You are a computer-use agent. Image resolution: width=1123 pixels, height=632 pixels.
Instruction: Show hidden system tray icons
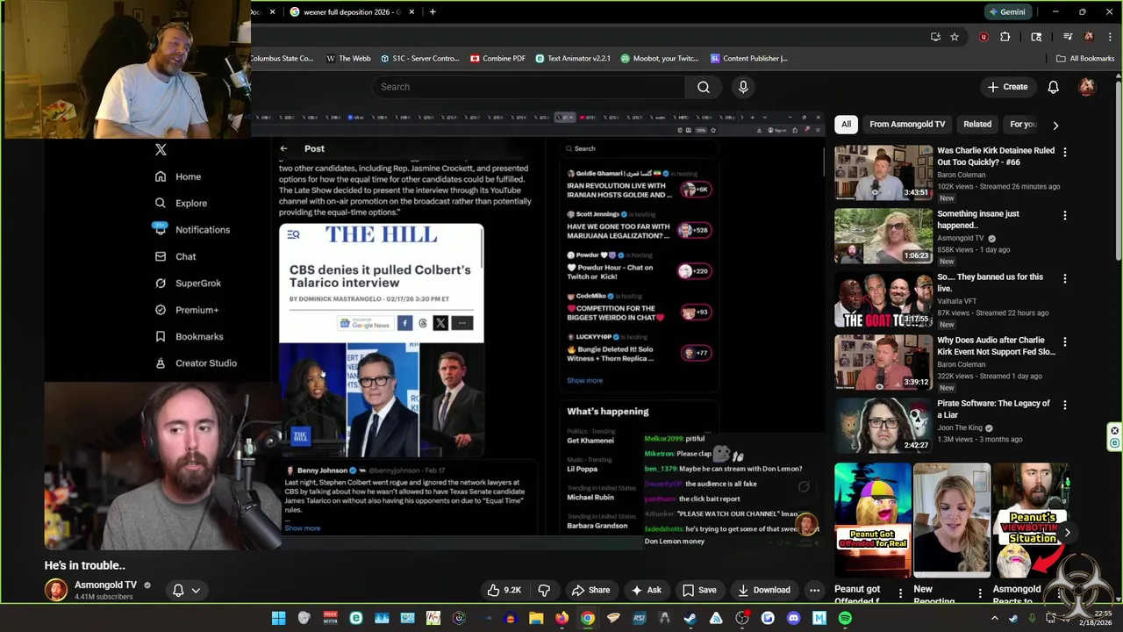click(x=994, y=619)
